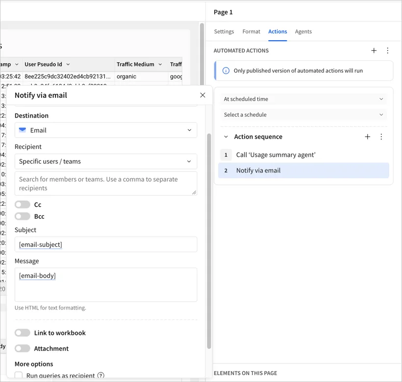This screenshot has height=382, width=402.
Task: Close the Notify via email panel
Action: 202,95
